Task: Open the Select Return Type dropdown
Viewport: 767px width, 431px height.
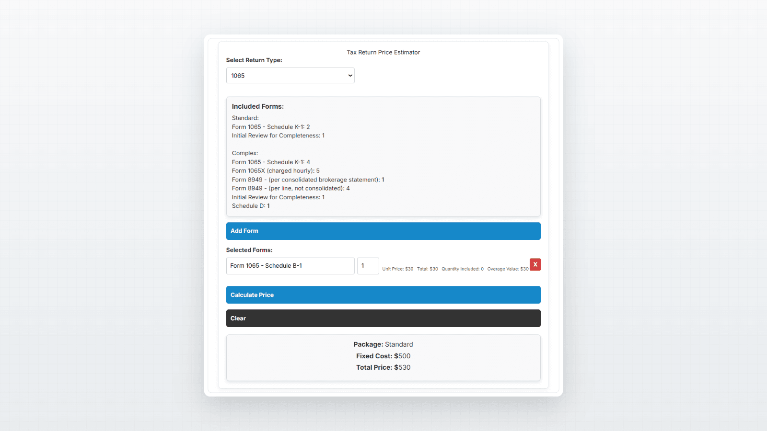Action: point(290,75)
